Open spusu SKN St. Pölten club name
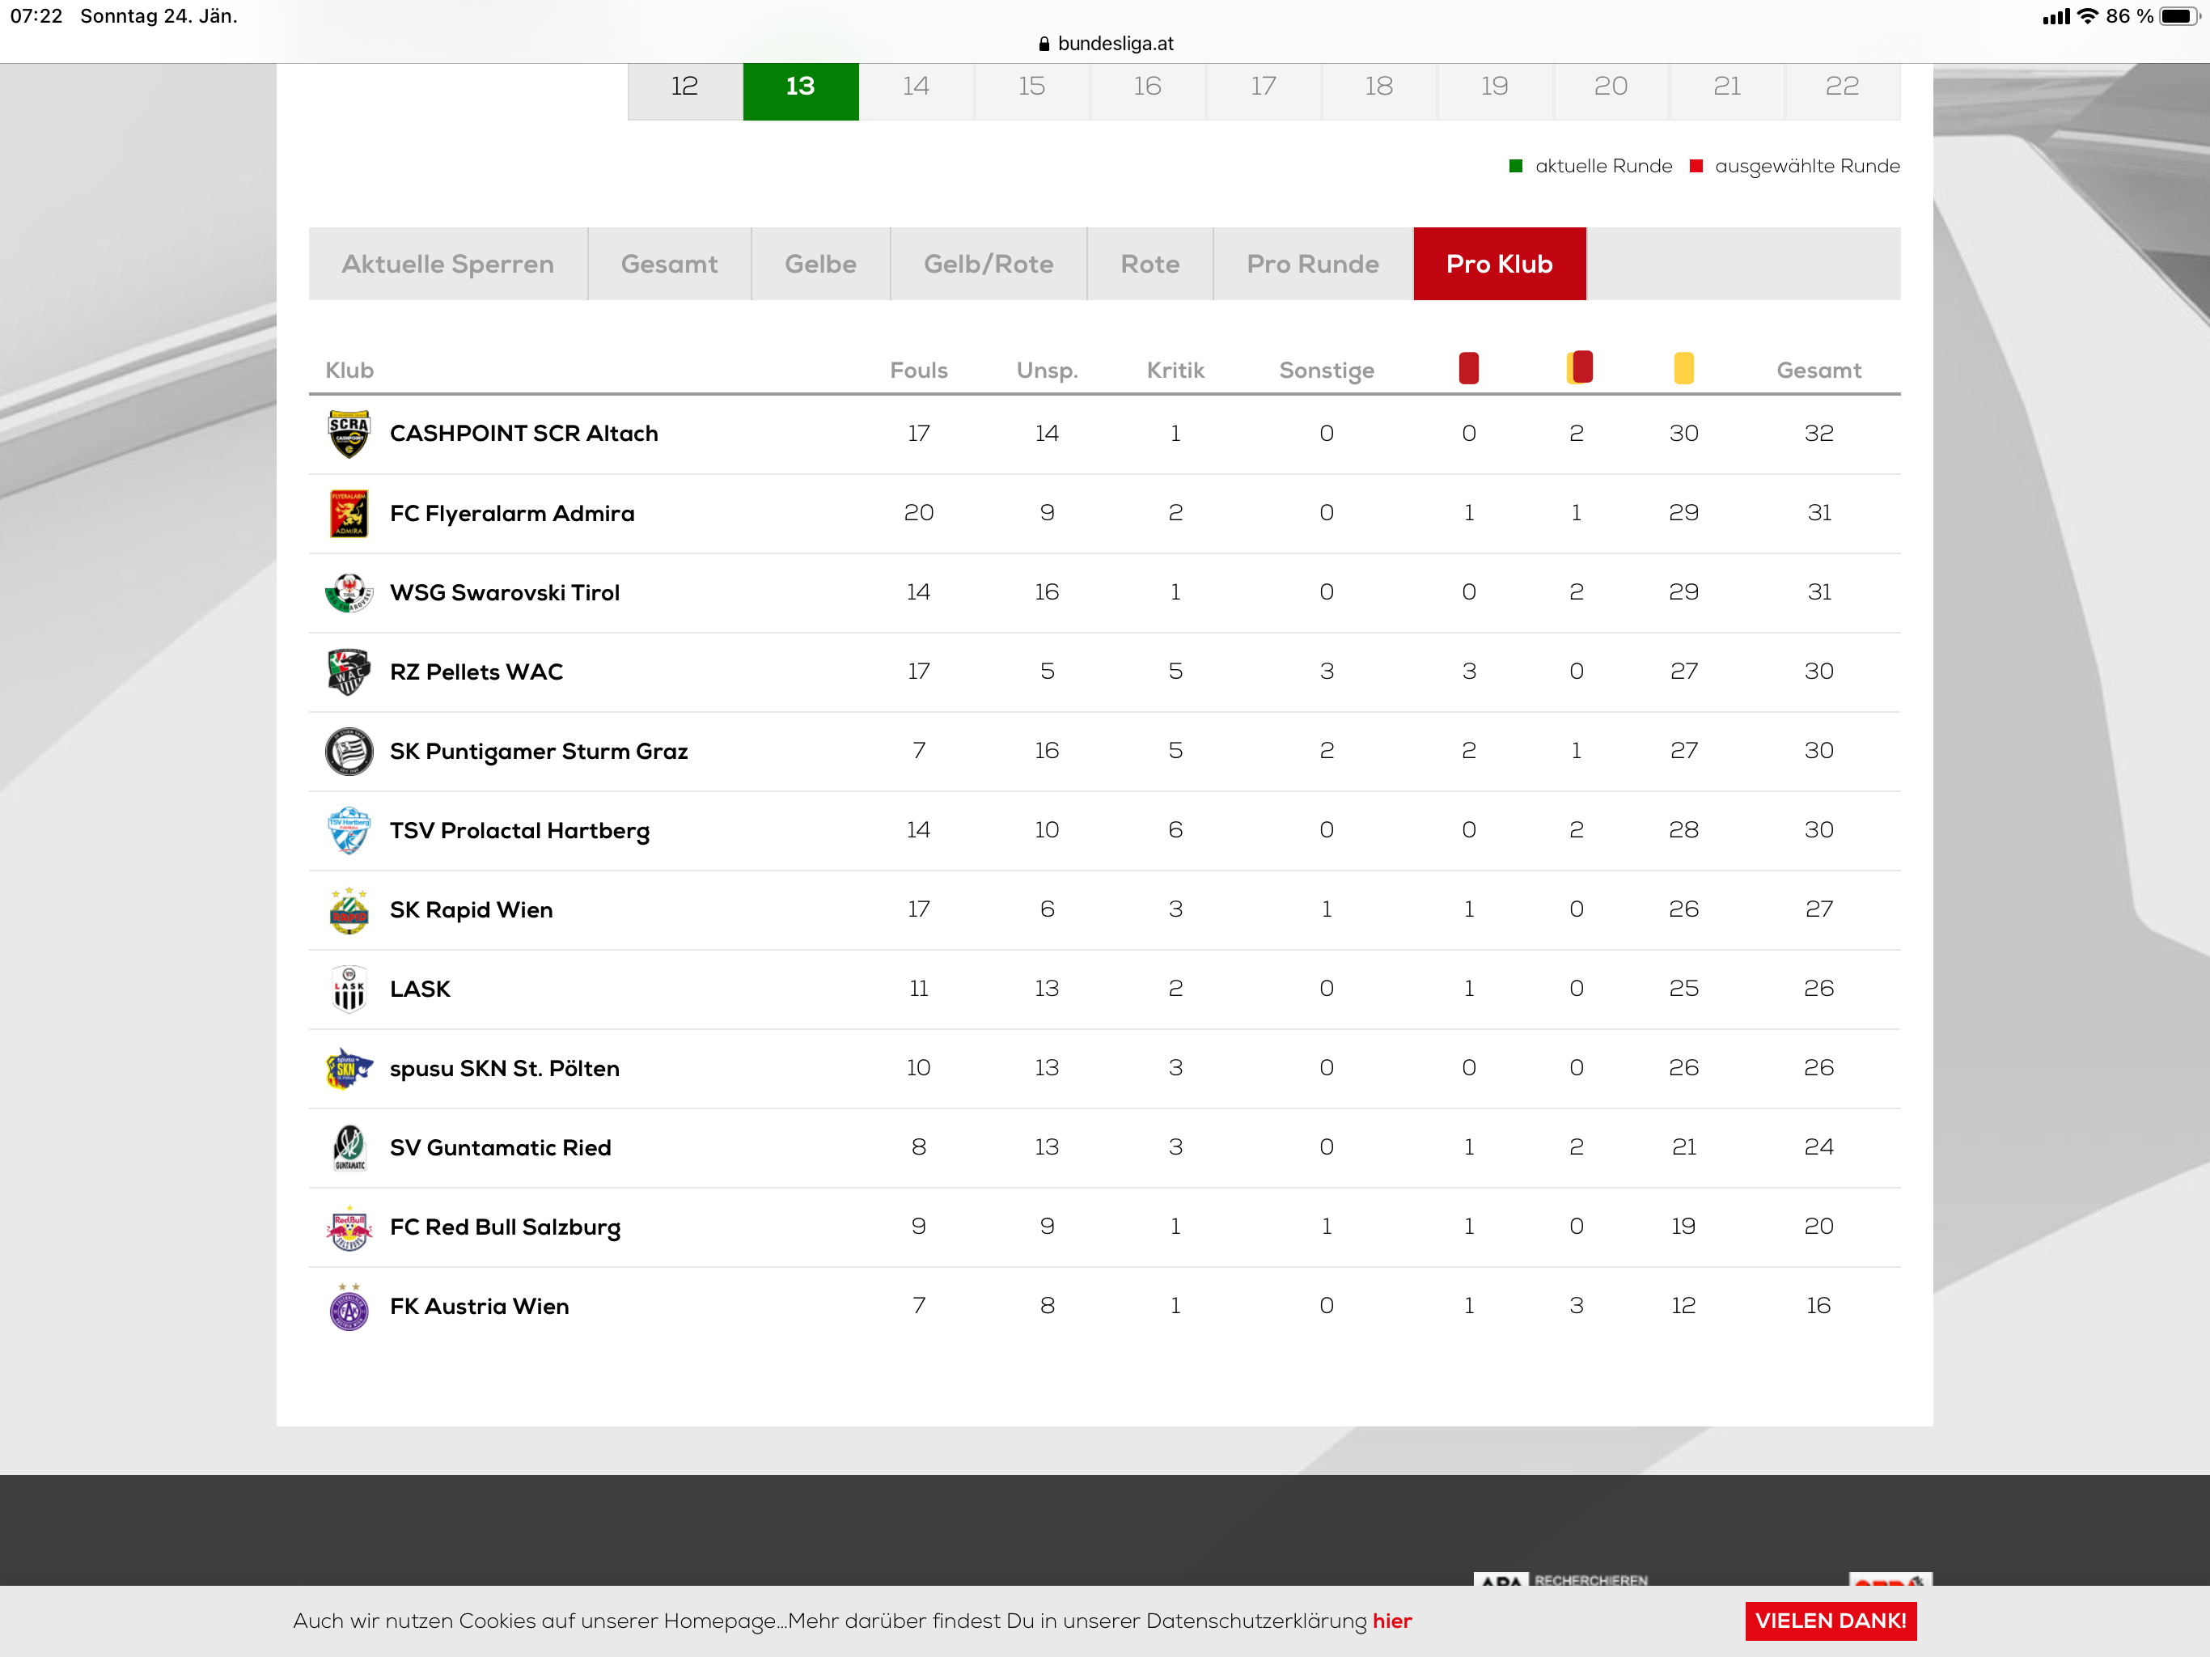Viewport: 2210px width, 1657px height. (x=505, y=1070)
